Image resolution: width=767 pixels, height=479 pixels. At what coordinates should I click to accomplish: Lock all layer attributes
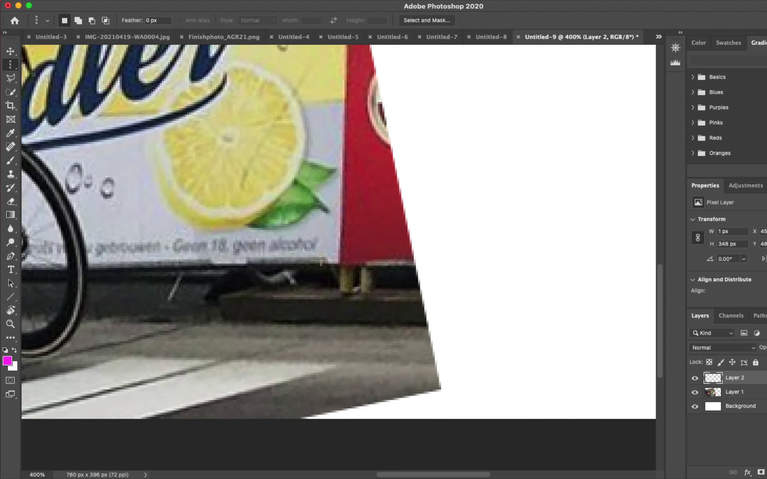click(755, 362)
